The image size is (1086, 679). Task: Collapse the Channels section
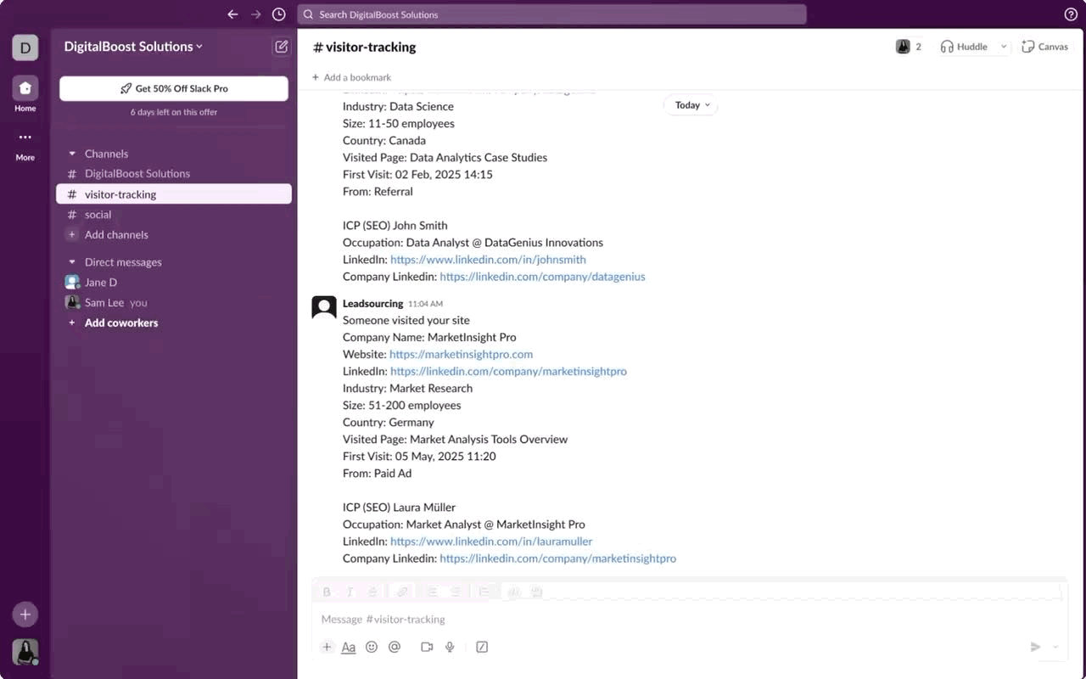point(72,154)
